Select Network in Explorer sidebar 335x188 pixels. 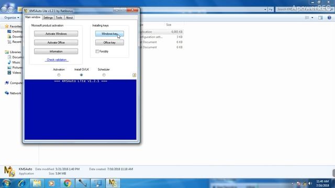tap(15, 93)
